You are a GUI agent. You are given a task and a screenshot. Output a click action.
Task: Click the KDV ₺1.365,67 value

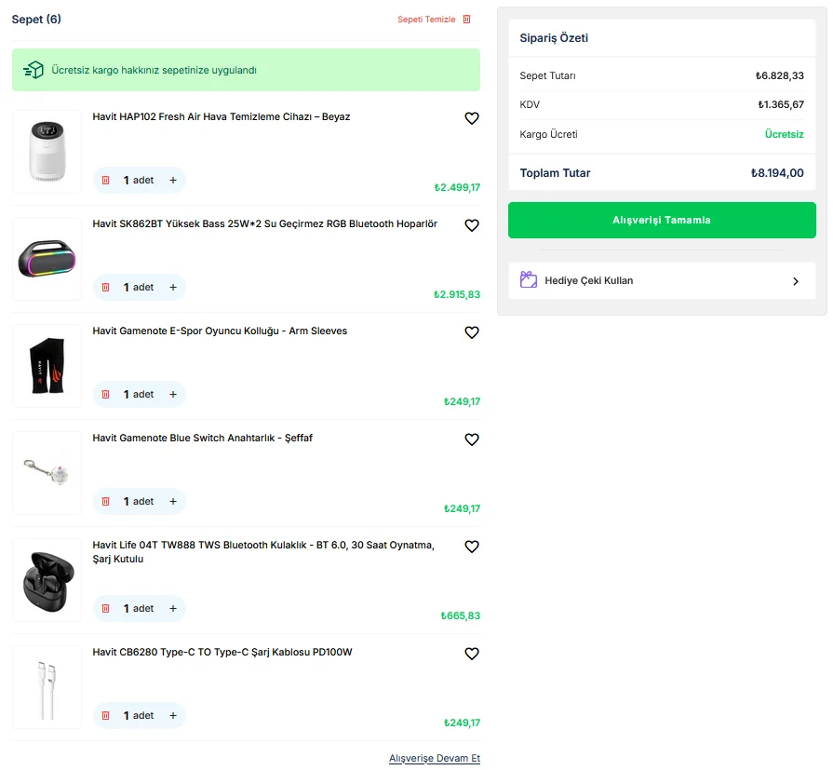click(x=780, y=104)
